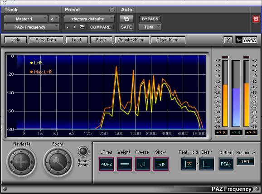
Task: Click the Waves logo button
Action: coord(246,40)
